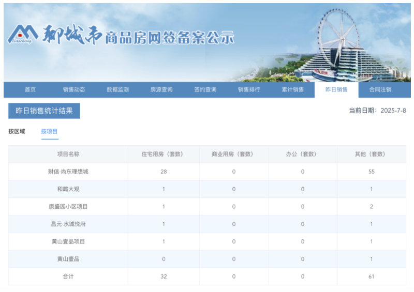Select project 黄山壹品项目
Image resolution: width=414 pixels, height=292 pixels.
68,241
